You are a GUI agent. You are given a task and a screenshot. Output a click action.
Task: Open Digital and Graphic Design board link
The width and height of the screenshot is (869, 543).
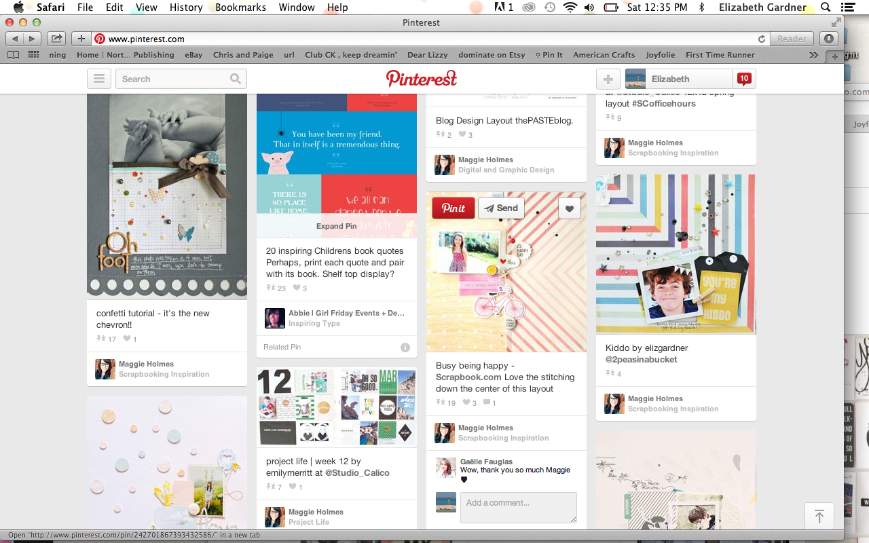(506, 170)
